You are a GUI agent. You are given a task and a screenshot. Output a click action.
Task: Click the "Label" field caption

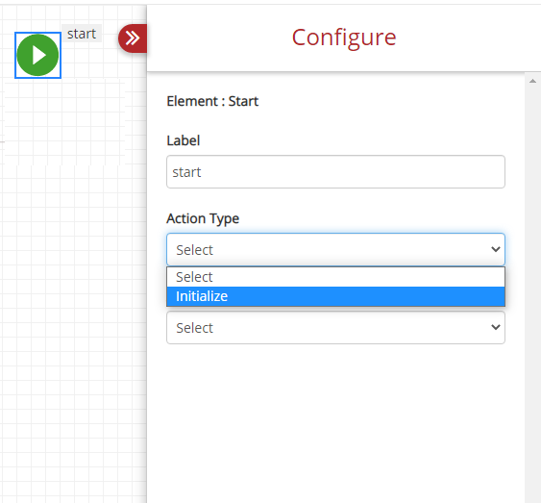click(184, 140)
